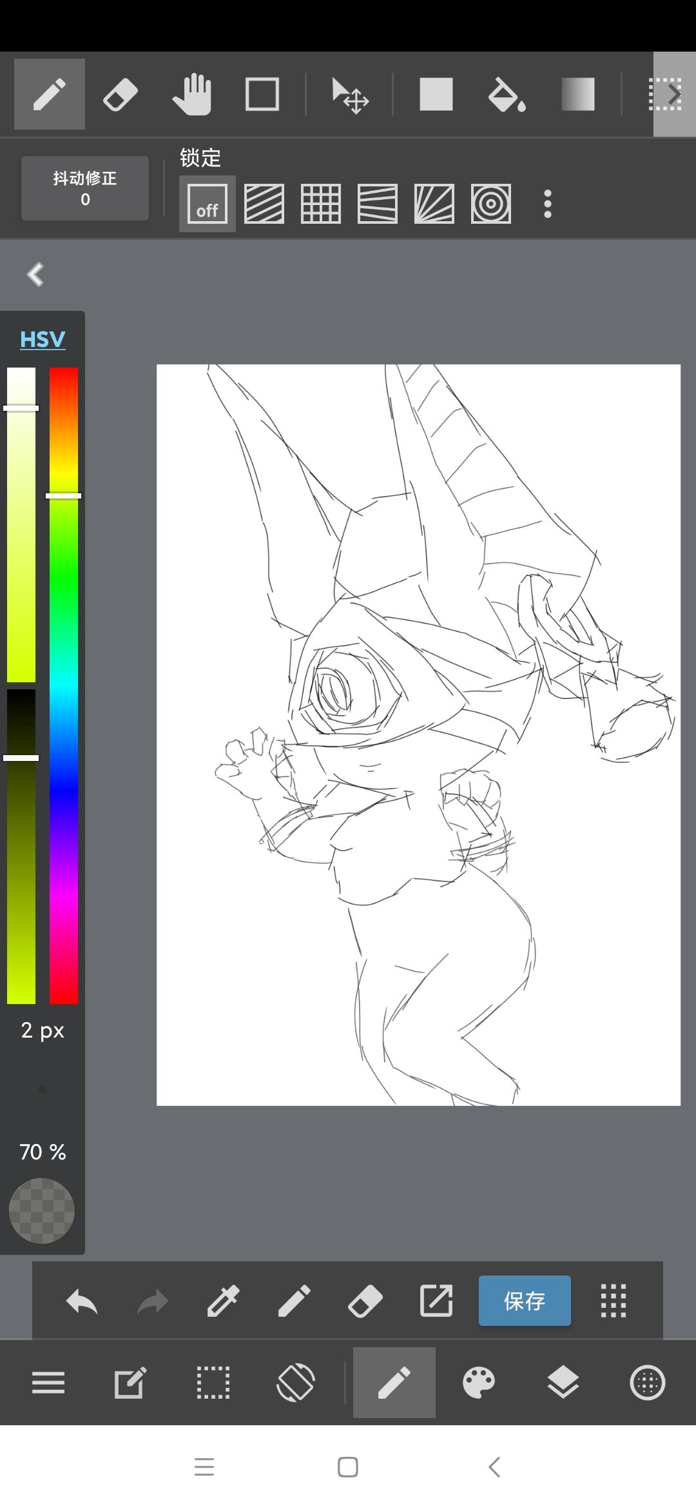The height and width of the screenshot is (1509, 696).
Task: Click the rainbow hue slider bar
Action: point(64,685)
